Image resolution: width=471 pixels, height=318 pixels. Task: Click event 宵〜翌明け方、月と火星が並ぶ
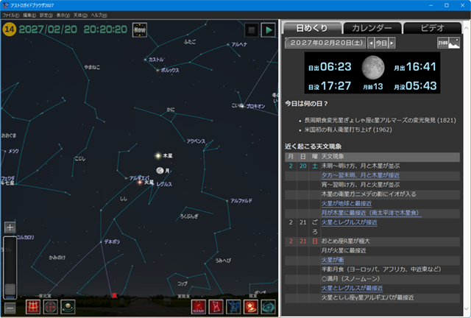(361, 185)
